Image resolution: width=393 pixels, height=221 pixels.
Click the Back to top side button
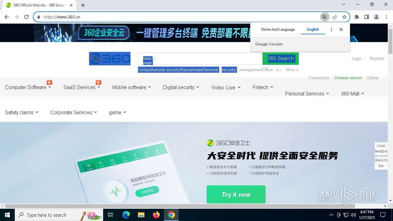coord(381,163)
